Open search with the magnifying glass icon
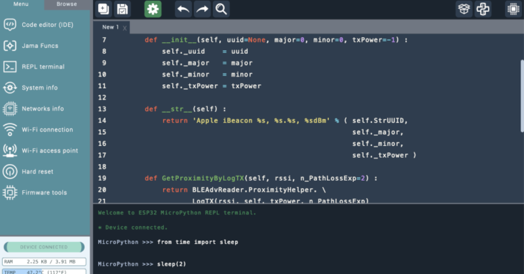Viewport: 524px width, 274px height. point(221,9)
